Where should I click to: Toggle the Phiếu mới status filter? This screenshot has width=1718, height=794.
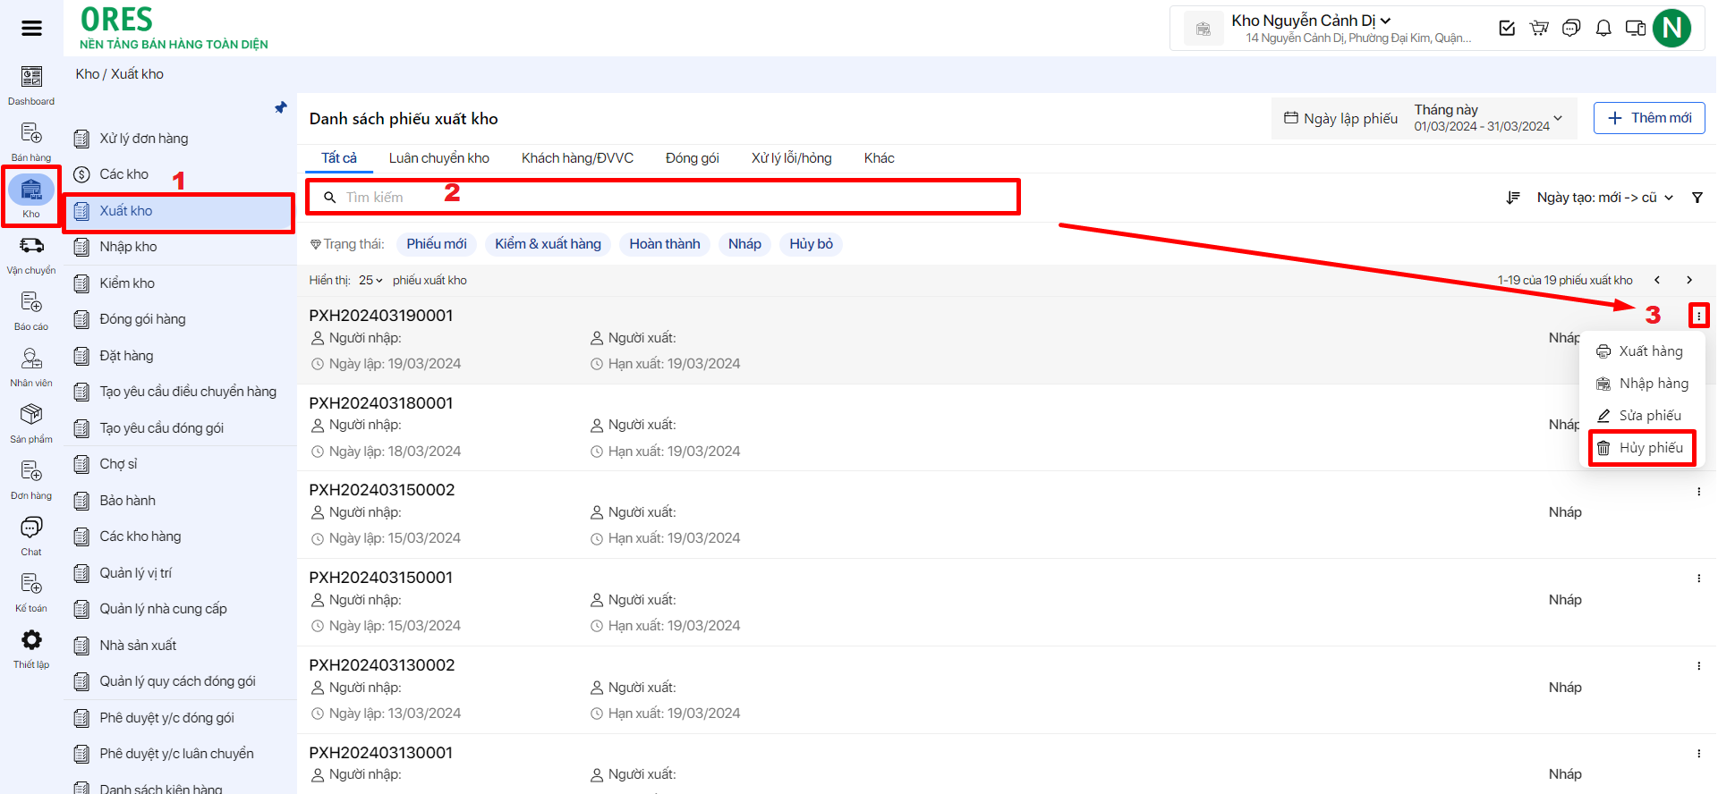(437, 244)
